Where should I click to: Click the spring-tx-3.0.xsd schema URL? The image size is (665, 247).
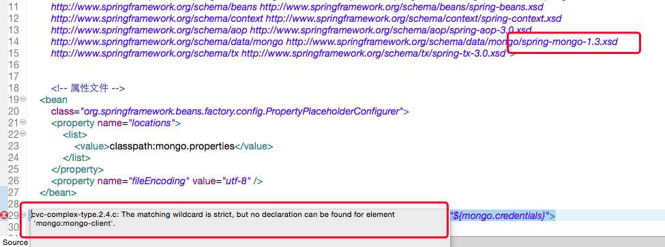click(x=374, y=53)
